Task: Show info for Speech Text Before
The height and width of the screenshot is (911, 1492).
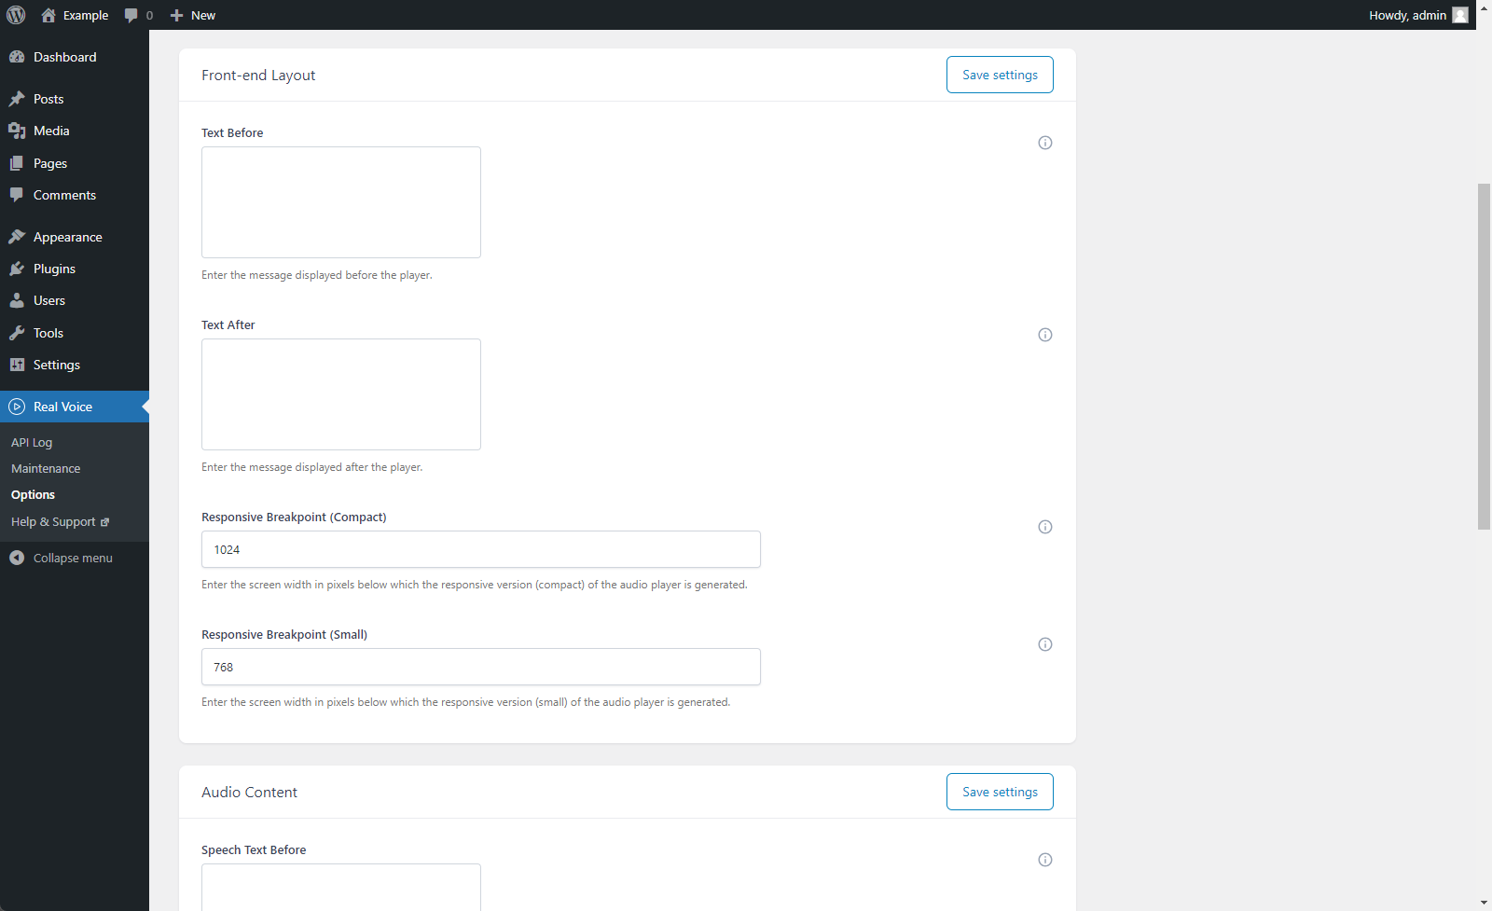Action: point(1045,860)
